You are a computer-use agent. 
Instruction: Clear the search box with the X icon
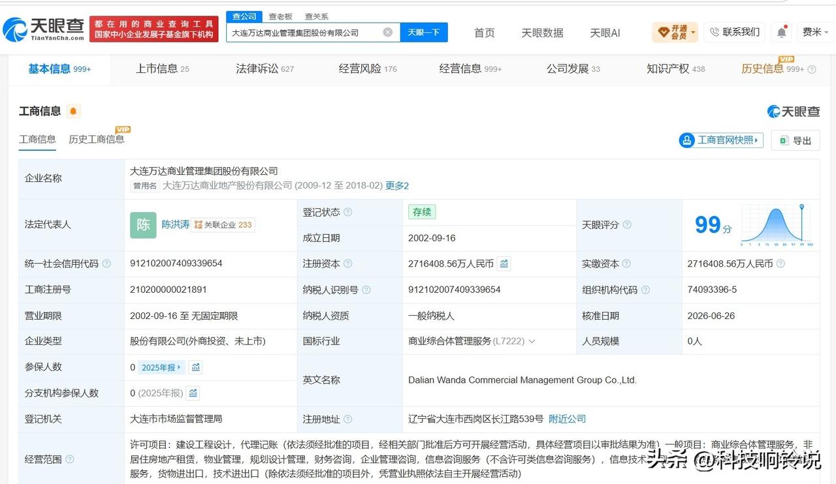[388, 32]
